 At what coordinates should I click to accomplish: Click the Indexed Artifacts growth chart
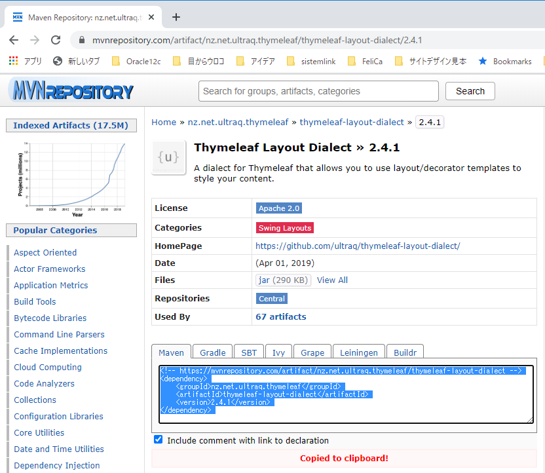(x=71, y=179)
